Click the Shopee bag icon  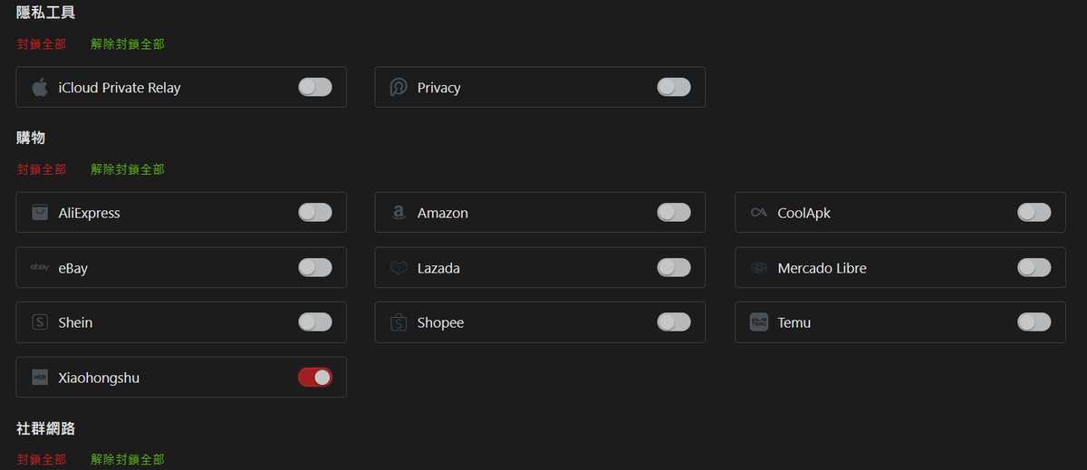point(399,322)
